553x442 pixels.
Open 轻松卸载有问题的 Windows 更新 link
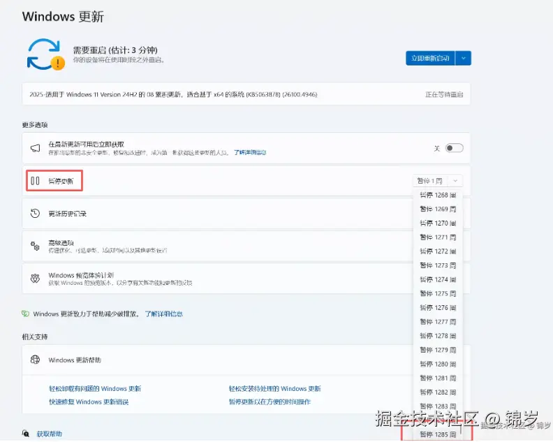click(x=95, y=389)
